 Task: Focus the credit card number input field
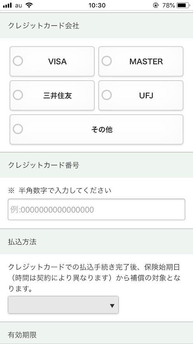click(96, 209)
